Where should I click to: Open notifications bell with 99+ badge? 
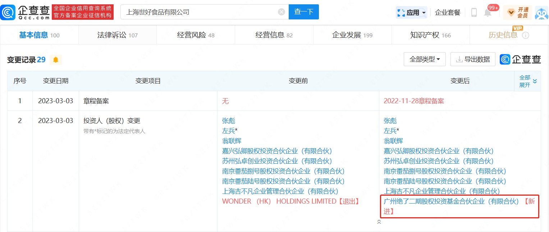tap(488, 13)
